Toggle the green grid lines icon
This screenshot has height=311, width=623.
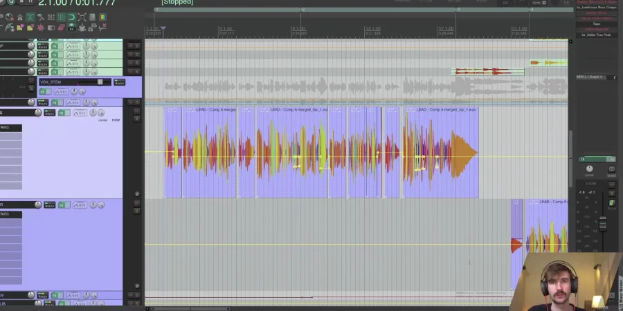click(61, 17)
